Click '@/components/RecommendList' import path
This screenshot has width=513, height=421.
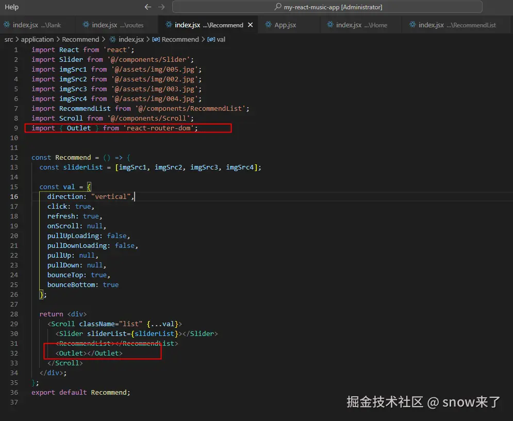[x=190, y=108]
